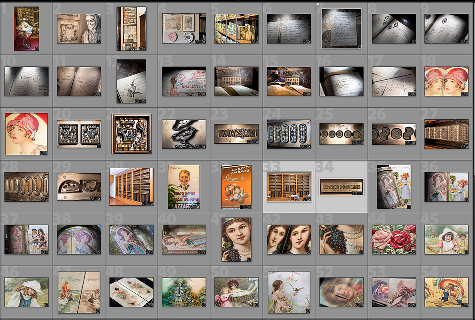The width and height of the screenshot is (475, 320).
Task: Select photo 37 with children at beach tin
Action: point(26,239)
